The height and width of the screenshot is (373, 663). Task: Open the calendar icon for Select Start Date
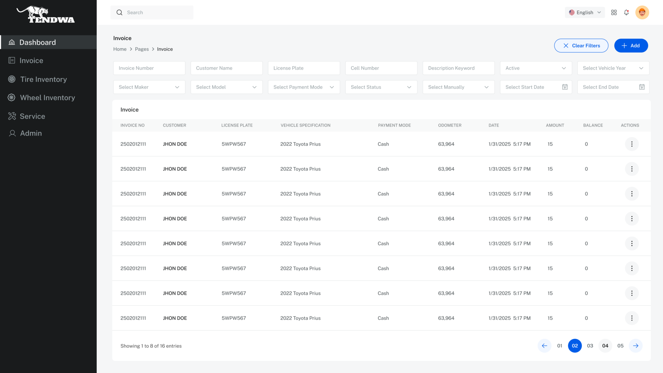pyautogui.click(x=565, y=87)
